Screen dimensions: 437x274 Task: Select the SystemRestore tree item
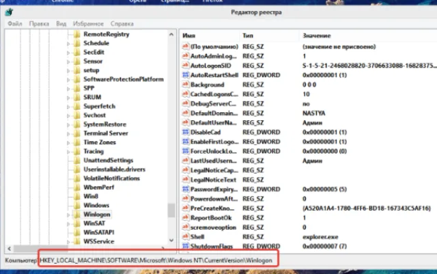[x=104, y=124]
